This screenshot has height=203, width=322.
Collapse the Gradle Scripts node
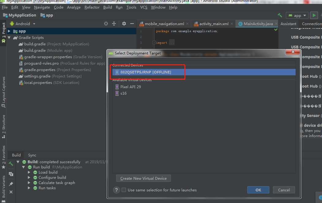(x=9, y=38)
